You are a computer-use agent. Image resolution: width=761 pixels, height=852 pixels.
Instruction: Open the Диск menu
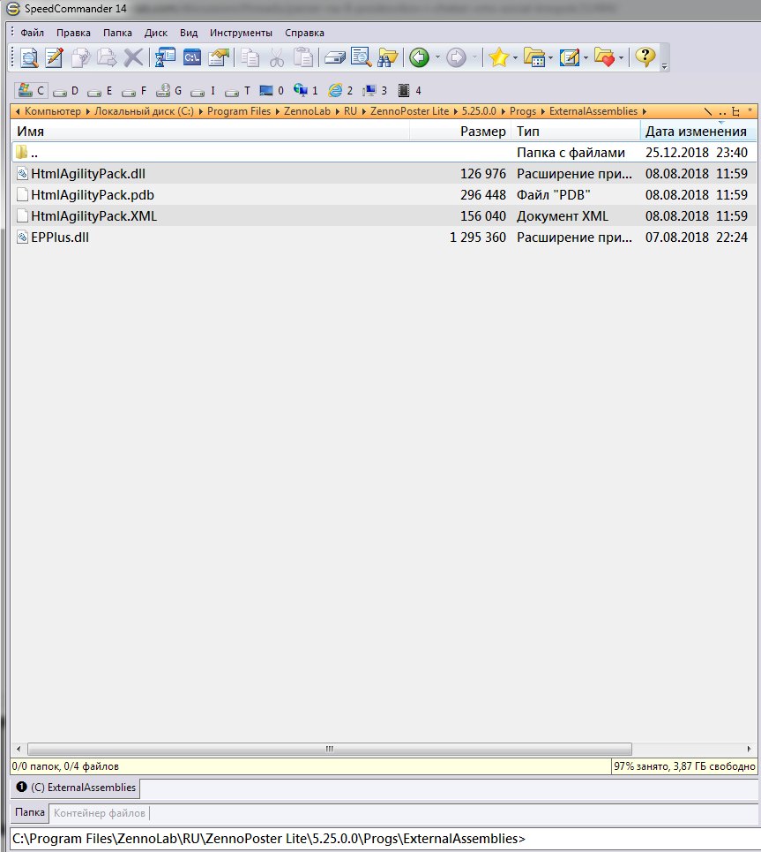pos(156,33)
